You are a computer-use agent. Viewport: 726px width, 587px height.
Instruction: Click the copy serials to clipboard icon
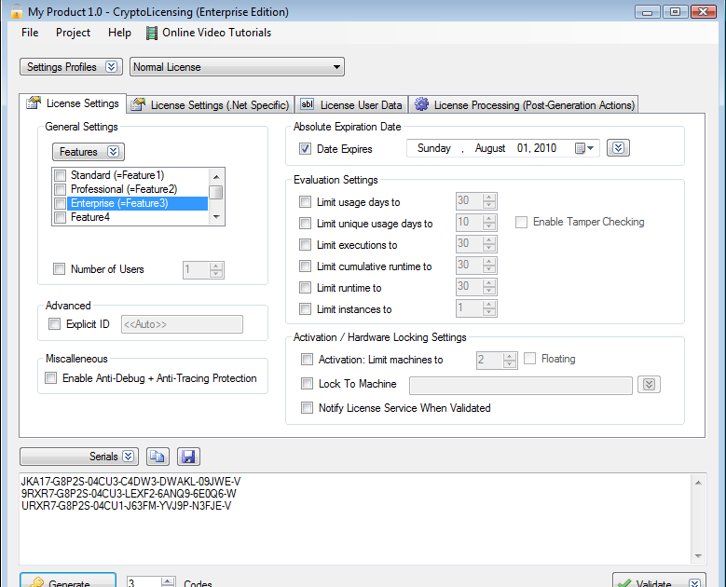tap(158, 457)
